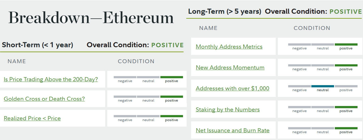
Task: Select the 'New Address Momentum' link
Action: click(x=230, y=67)
